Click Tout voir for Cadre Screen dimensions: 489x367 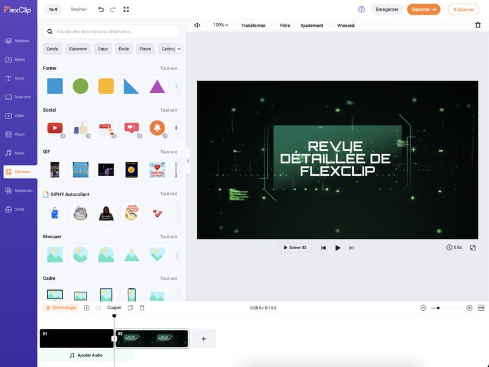pyautogui.click(x=169, y=278)
